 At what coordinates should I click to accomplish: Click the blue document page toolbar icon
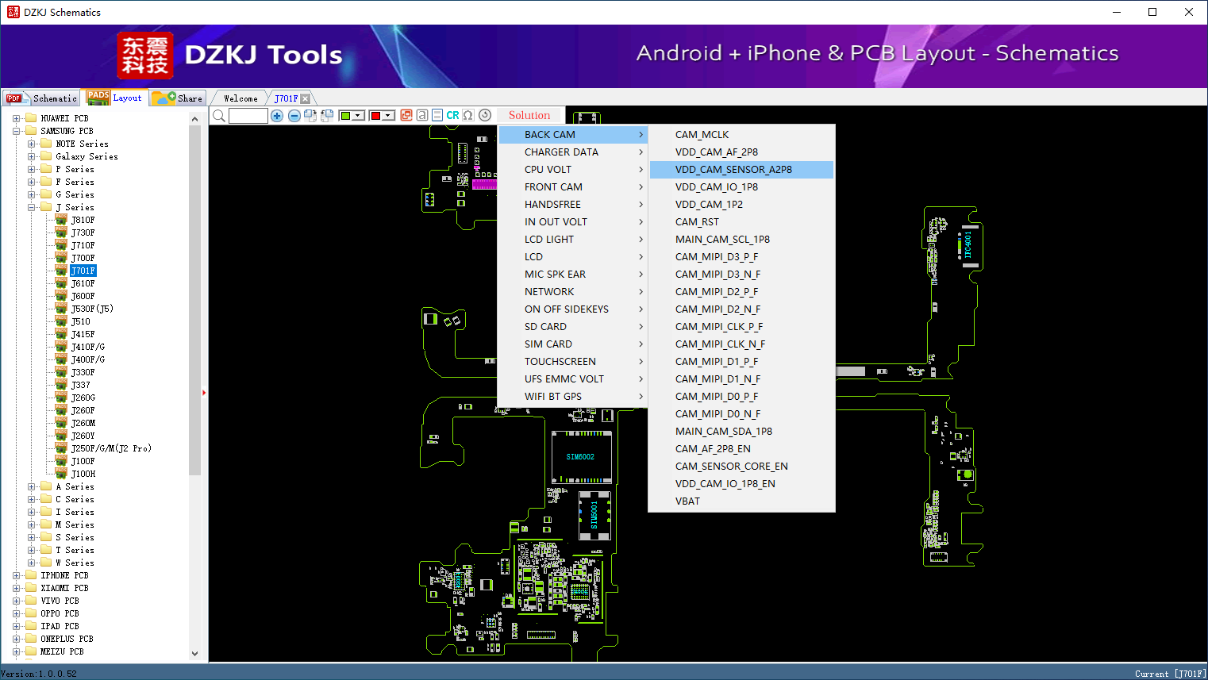pyautogui.click(x=437, y=115)
